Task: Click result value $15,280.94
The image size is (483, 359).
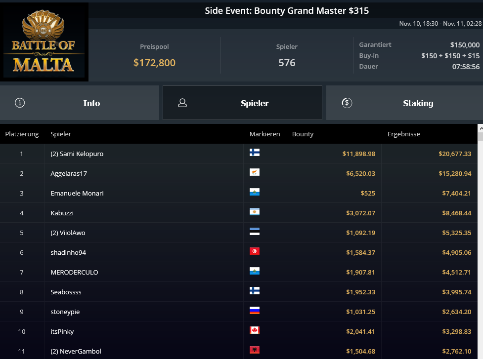Action: [455, 173]
